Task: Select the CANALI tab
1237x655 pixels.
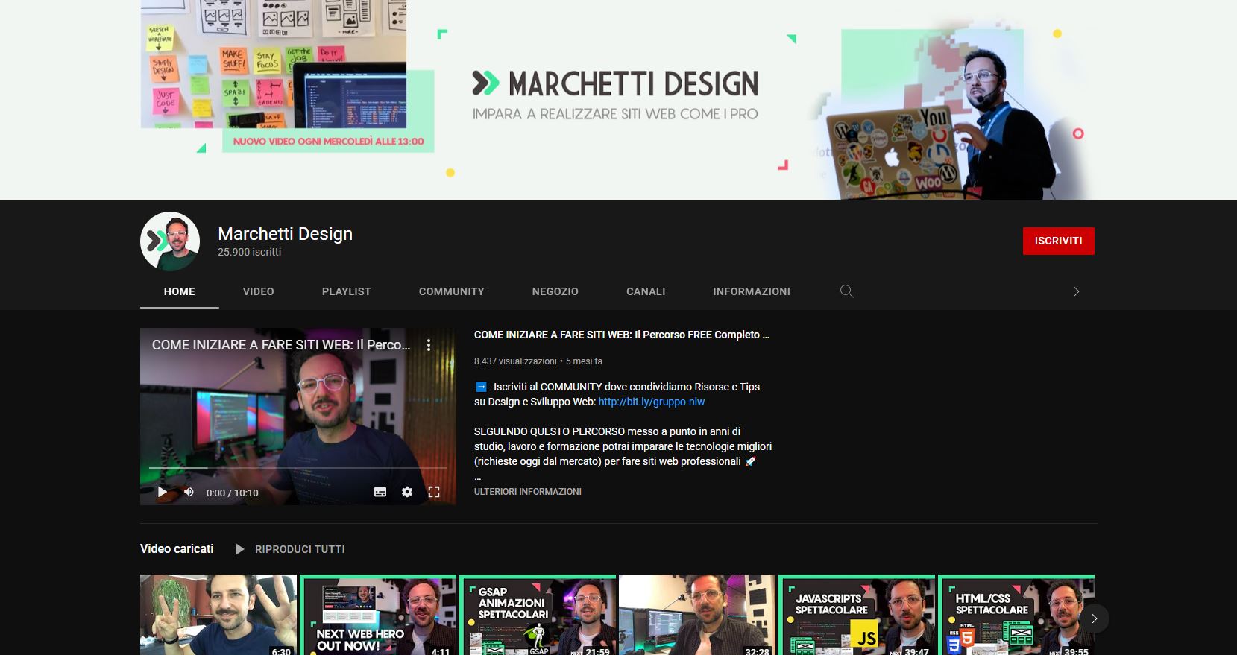Action: point(646,291)
